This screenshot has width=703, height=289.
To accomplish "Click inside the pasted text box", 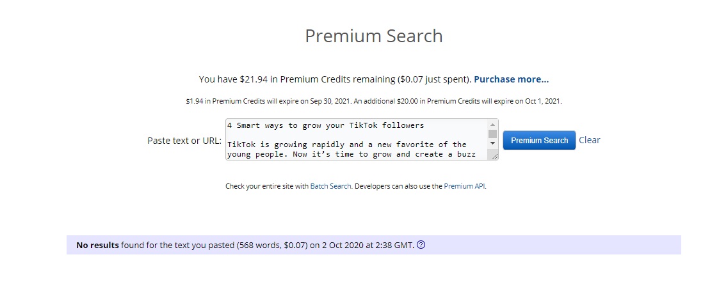I will click(355, 139).
